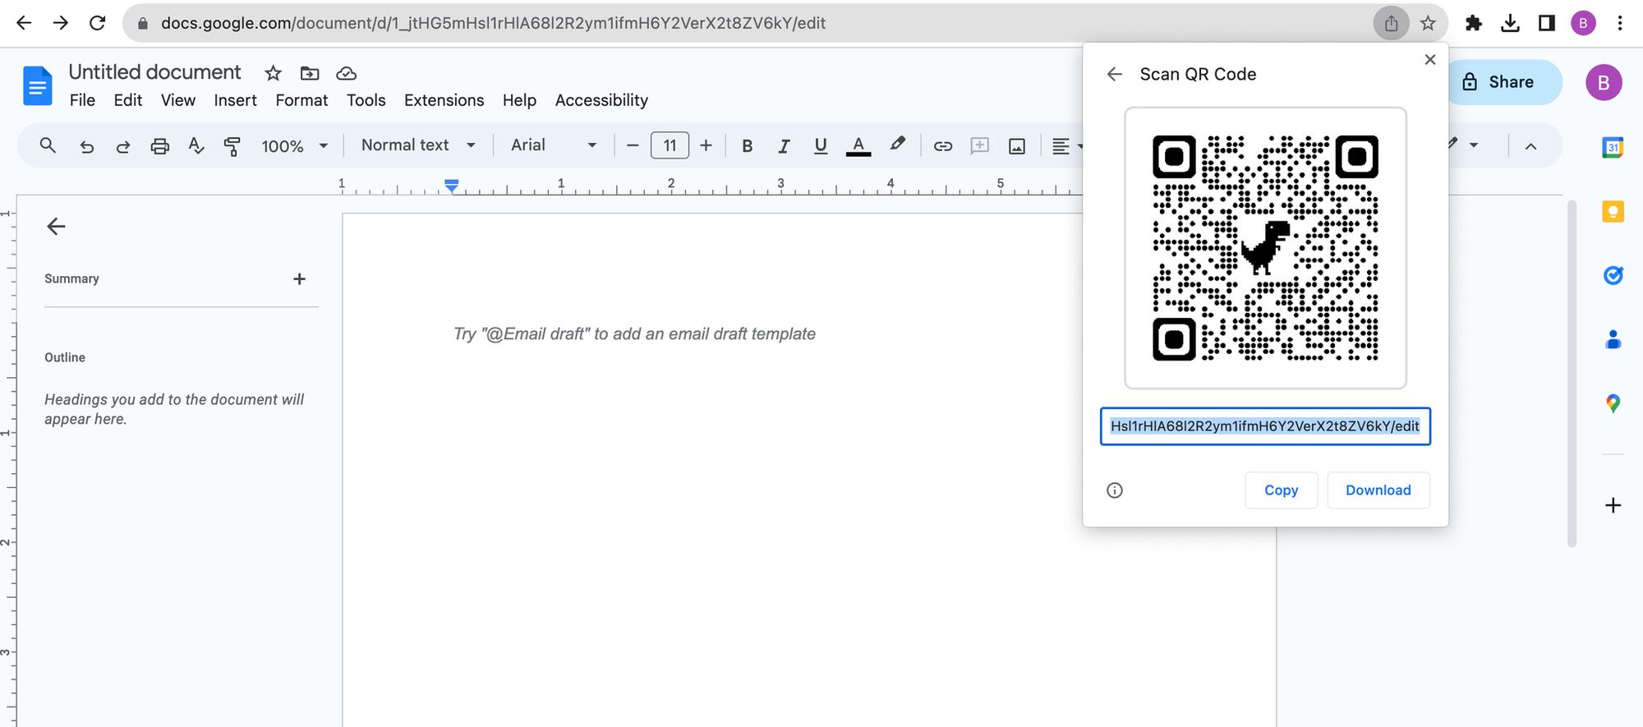Image resolution: width=1643 pixels, height=727 pixels.
Task: Open the text color picker
Action: pyautogui.click(x=858, y=146)
